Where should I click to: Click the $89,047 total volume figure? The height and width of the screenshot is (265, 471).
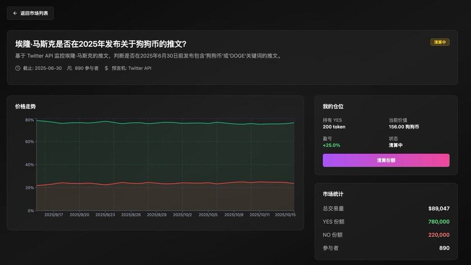point(439,209)
